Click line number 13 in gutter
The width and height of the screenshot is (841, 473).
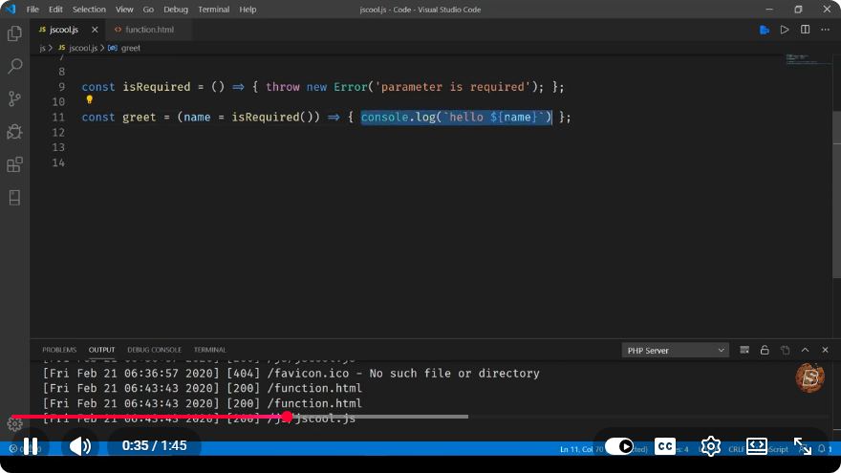58,147
